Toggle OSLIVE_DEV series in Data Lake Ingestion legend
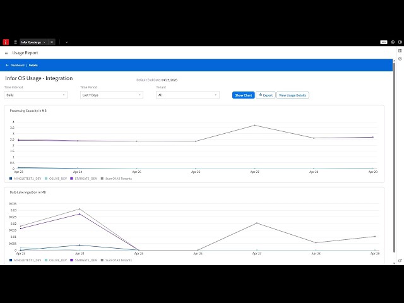404x303 pixels. click(56, 260)
